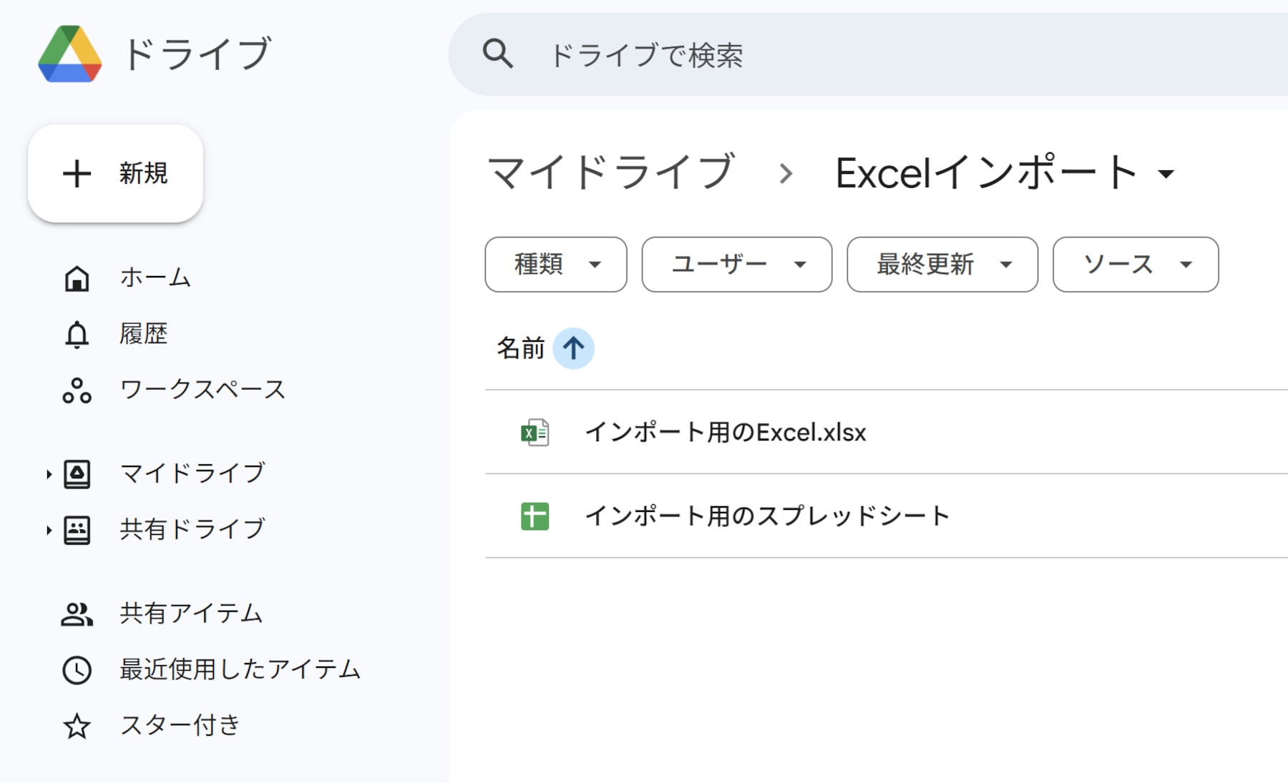This screenshot has height=783, width=1288.
Task: Click the home icon in sidebar
Action: [77, 278]
